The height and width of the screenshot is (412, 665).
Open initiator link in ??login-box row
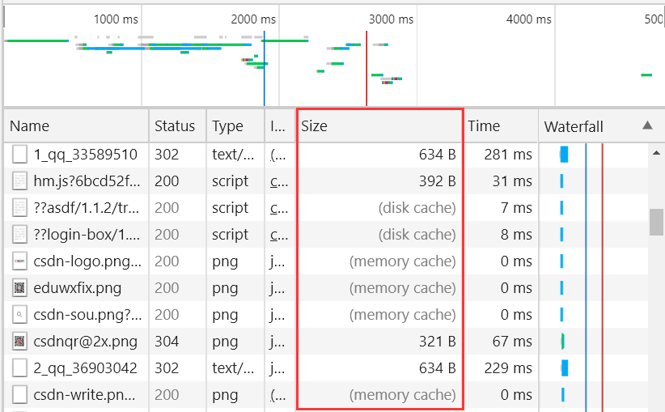(279, 235)
